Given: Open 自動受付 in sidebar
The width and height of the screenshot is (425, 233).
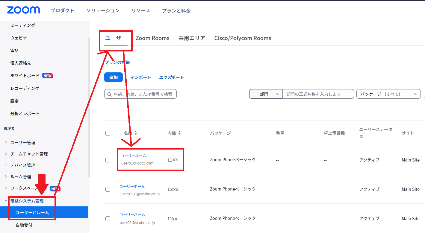Looking at the screenshot, I should [24, 225].
